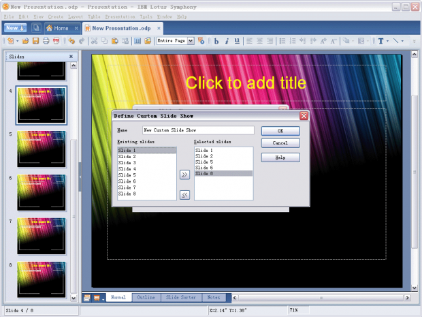The height and width of the screenshot is (317, 422).
Task: Click the custom slide show Name field
Action: click(x=198, y=130)
